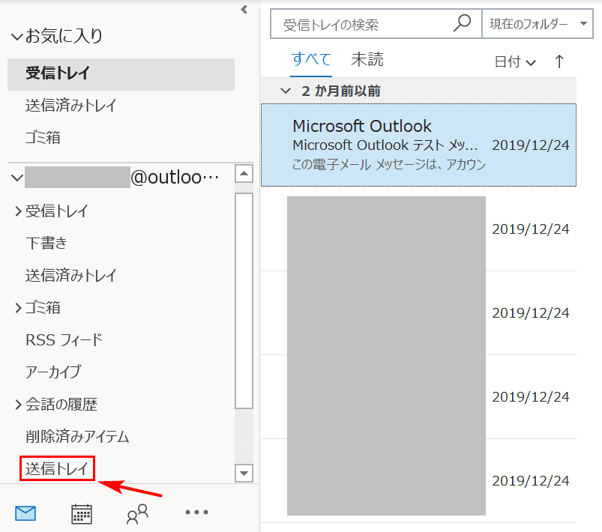Open the Mail view icon
The height and width of the screenshot is (532, 602).
[25, 513]
